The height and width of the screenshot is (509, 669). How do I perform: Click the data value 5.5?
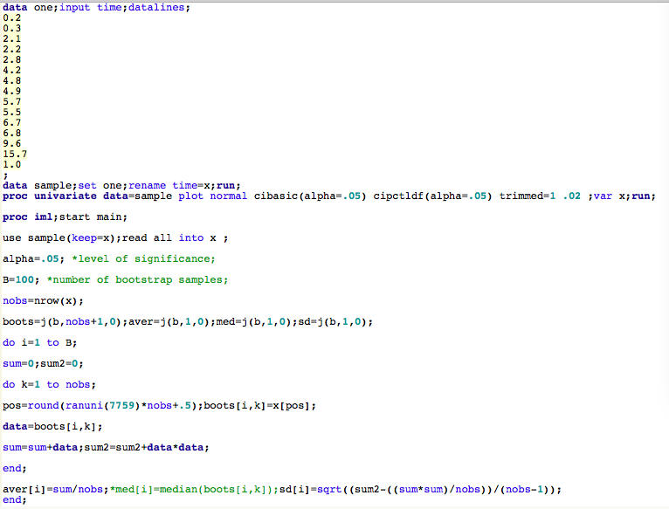pos(11,112)
